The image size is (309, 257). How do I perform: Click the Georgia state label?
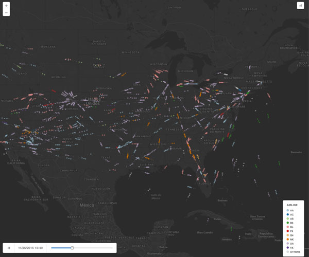point(193,151)
